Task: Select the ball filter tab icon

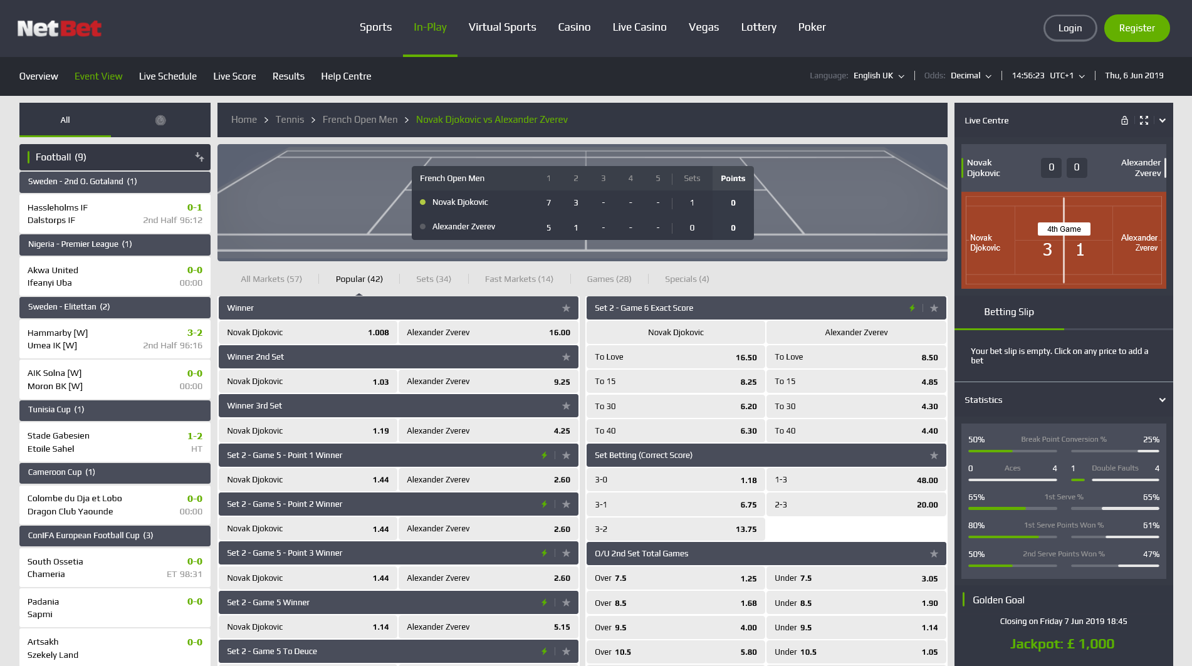Action: (x=160, y=120)
